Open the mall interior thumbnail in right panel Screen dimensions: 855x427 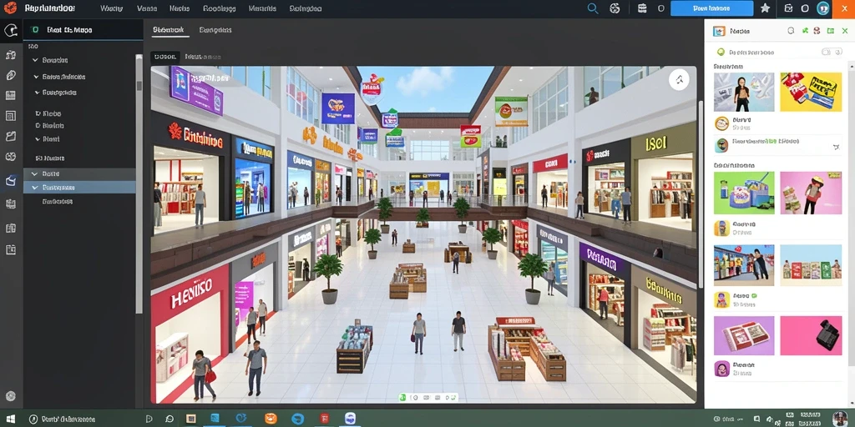pyautogui.click(x=744, y=264)
